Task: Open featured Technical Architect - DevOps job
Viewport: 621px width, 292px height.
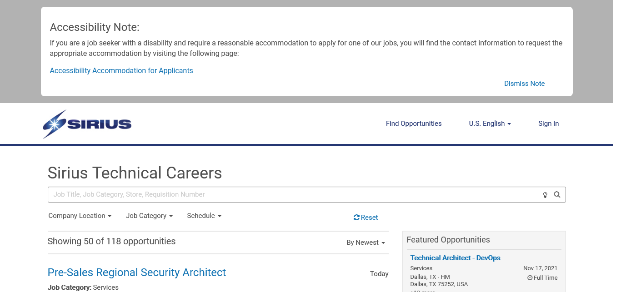Action: pyautogui.click(x=455, y=258)
